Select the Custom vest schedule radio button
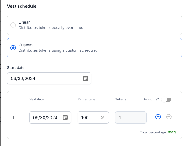 point(13,48)
